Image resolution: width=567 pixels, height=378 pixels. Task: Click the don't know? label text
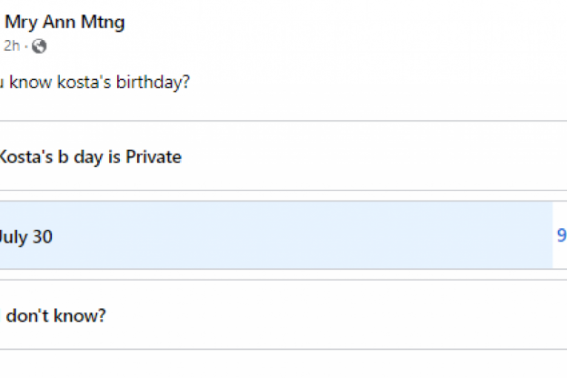point(56,316)
